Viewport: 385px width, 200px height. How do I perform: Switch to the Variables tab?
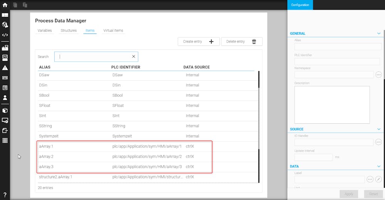(x=45, y=31)
